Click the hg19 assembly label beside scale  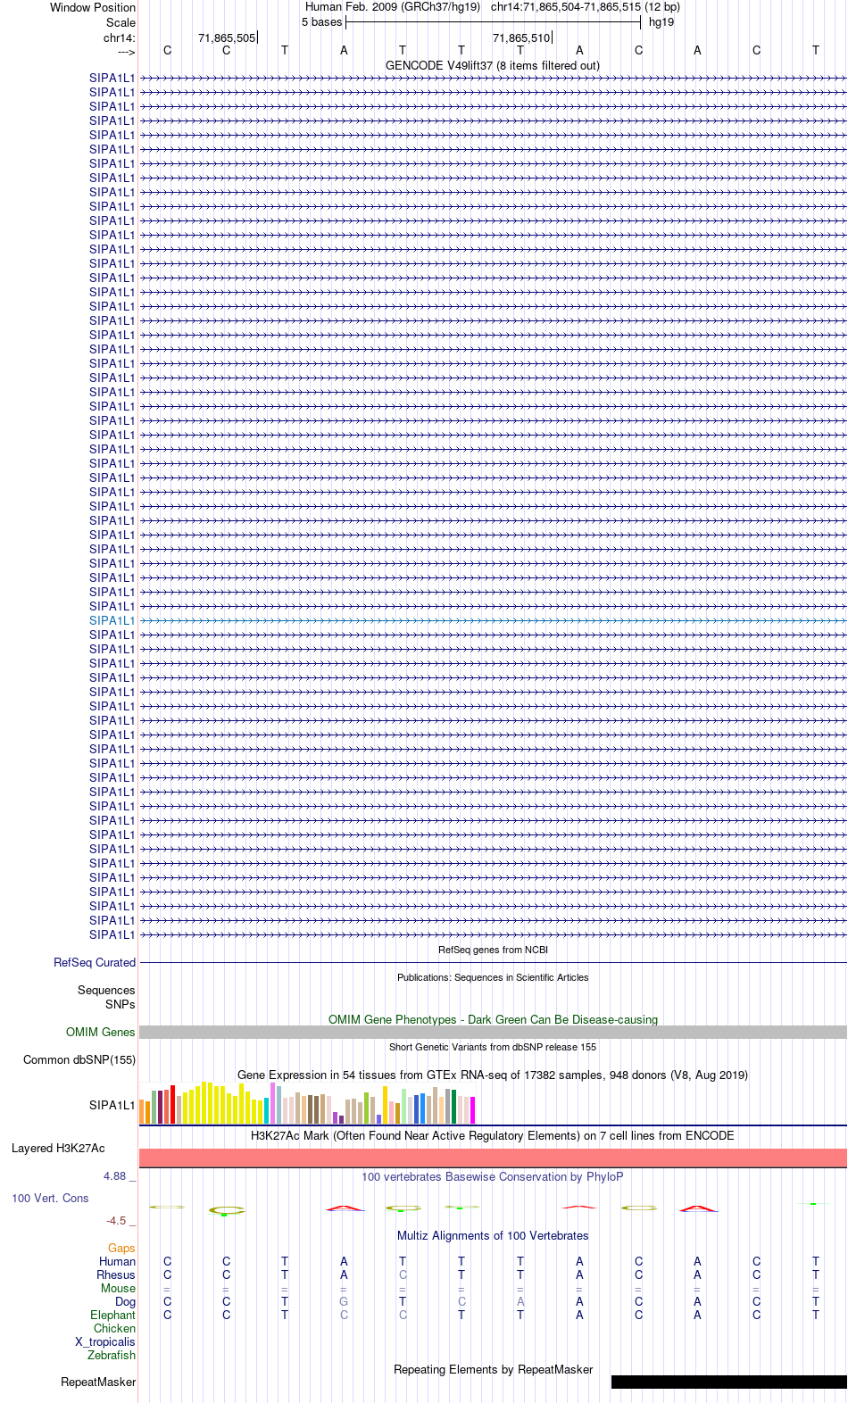[661, 22]
